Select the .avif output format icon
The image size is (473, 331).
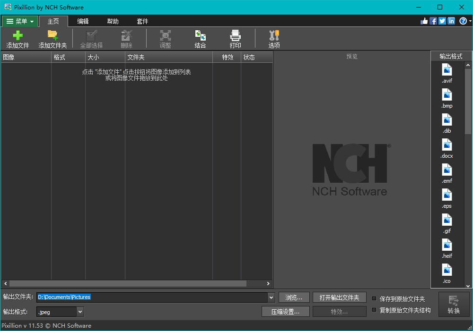pos(447,70)
